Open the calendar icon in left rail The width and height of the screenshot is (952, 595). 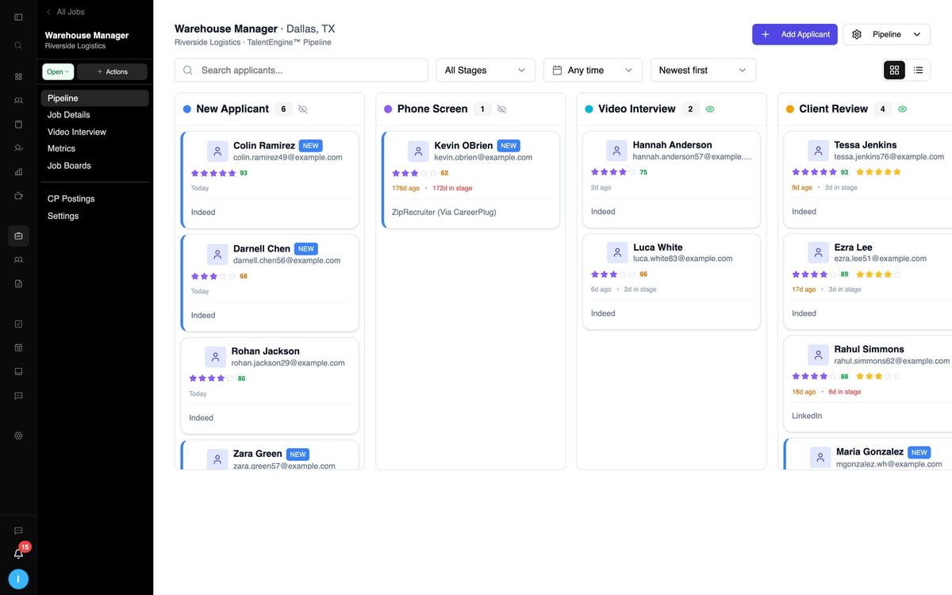tap(18, 347)
